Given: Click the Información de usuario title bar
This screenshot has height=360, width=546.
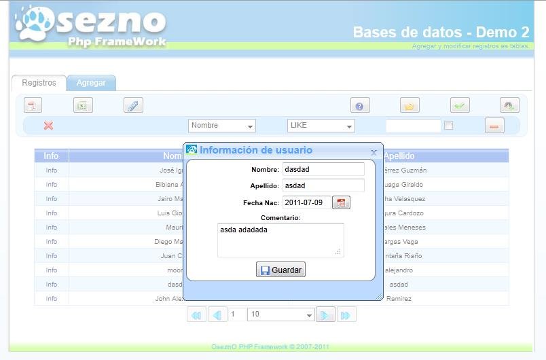Looking at the screenshot, I should pyautogui.click(x=282, y=150).
